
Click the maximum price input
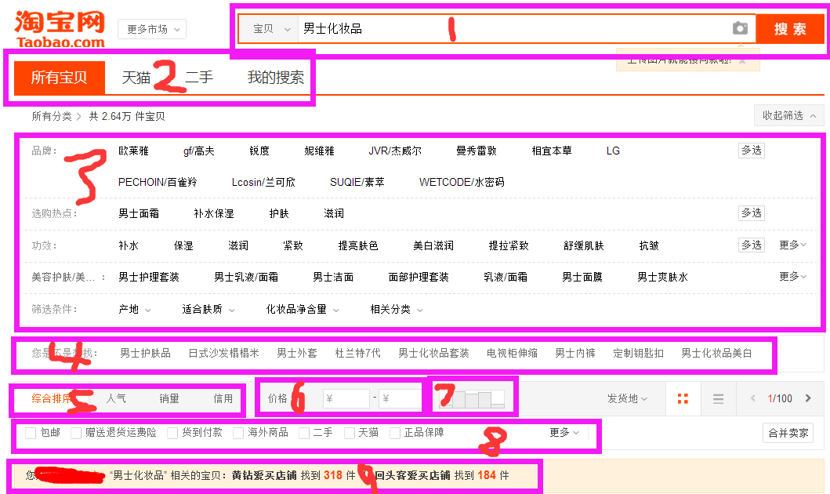pos(401,398)
